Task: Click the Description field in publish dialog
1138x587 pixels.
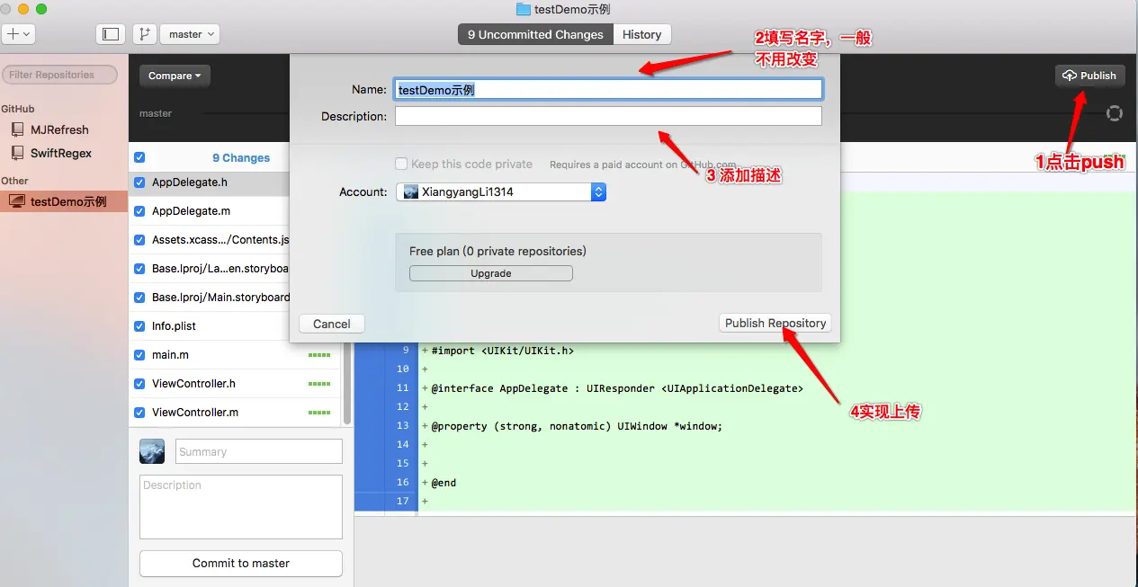Action: 608,116
